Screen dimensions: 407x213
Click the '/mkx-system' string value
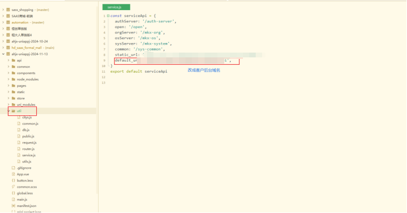[155, 44]
